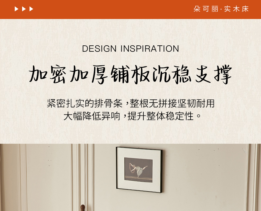Click the 实木床 text in orange banner
This screenshot has height=211, width=261.
click(x=236, y=9)
